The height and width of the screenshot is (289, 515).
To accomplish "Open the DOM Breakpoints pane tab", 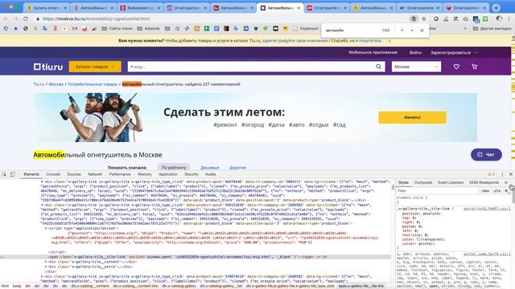I will tap(484, 182).
